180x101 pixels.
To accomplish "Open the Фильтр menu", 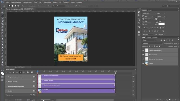I will (55, 2).
